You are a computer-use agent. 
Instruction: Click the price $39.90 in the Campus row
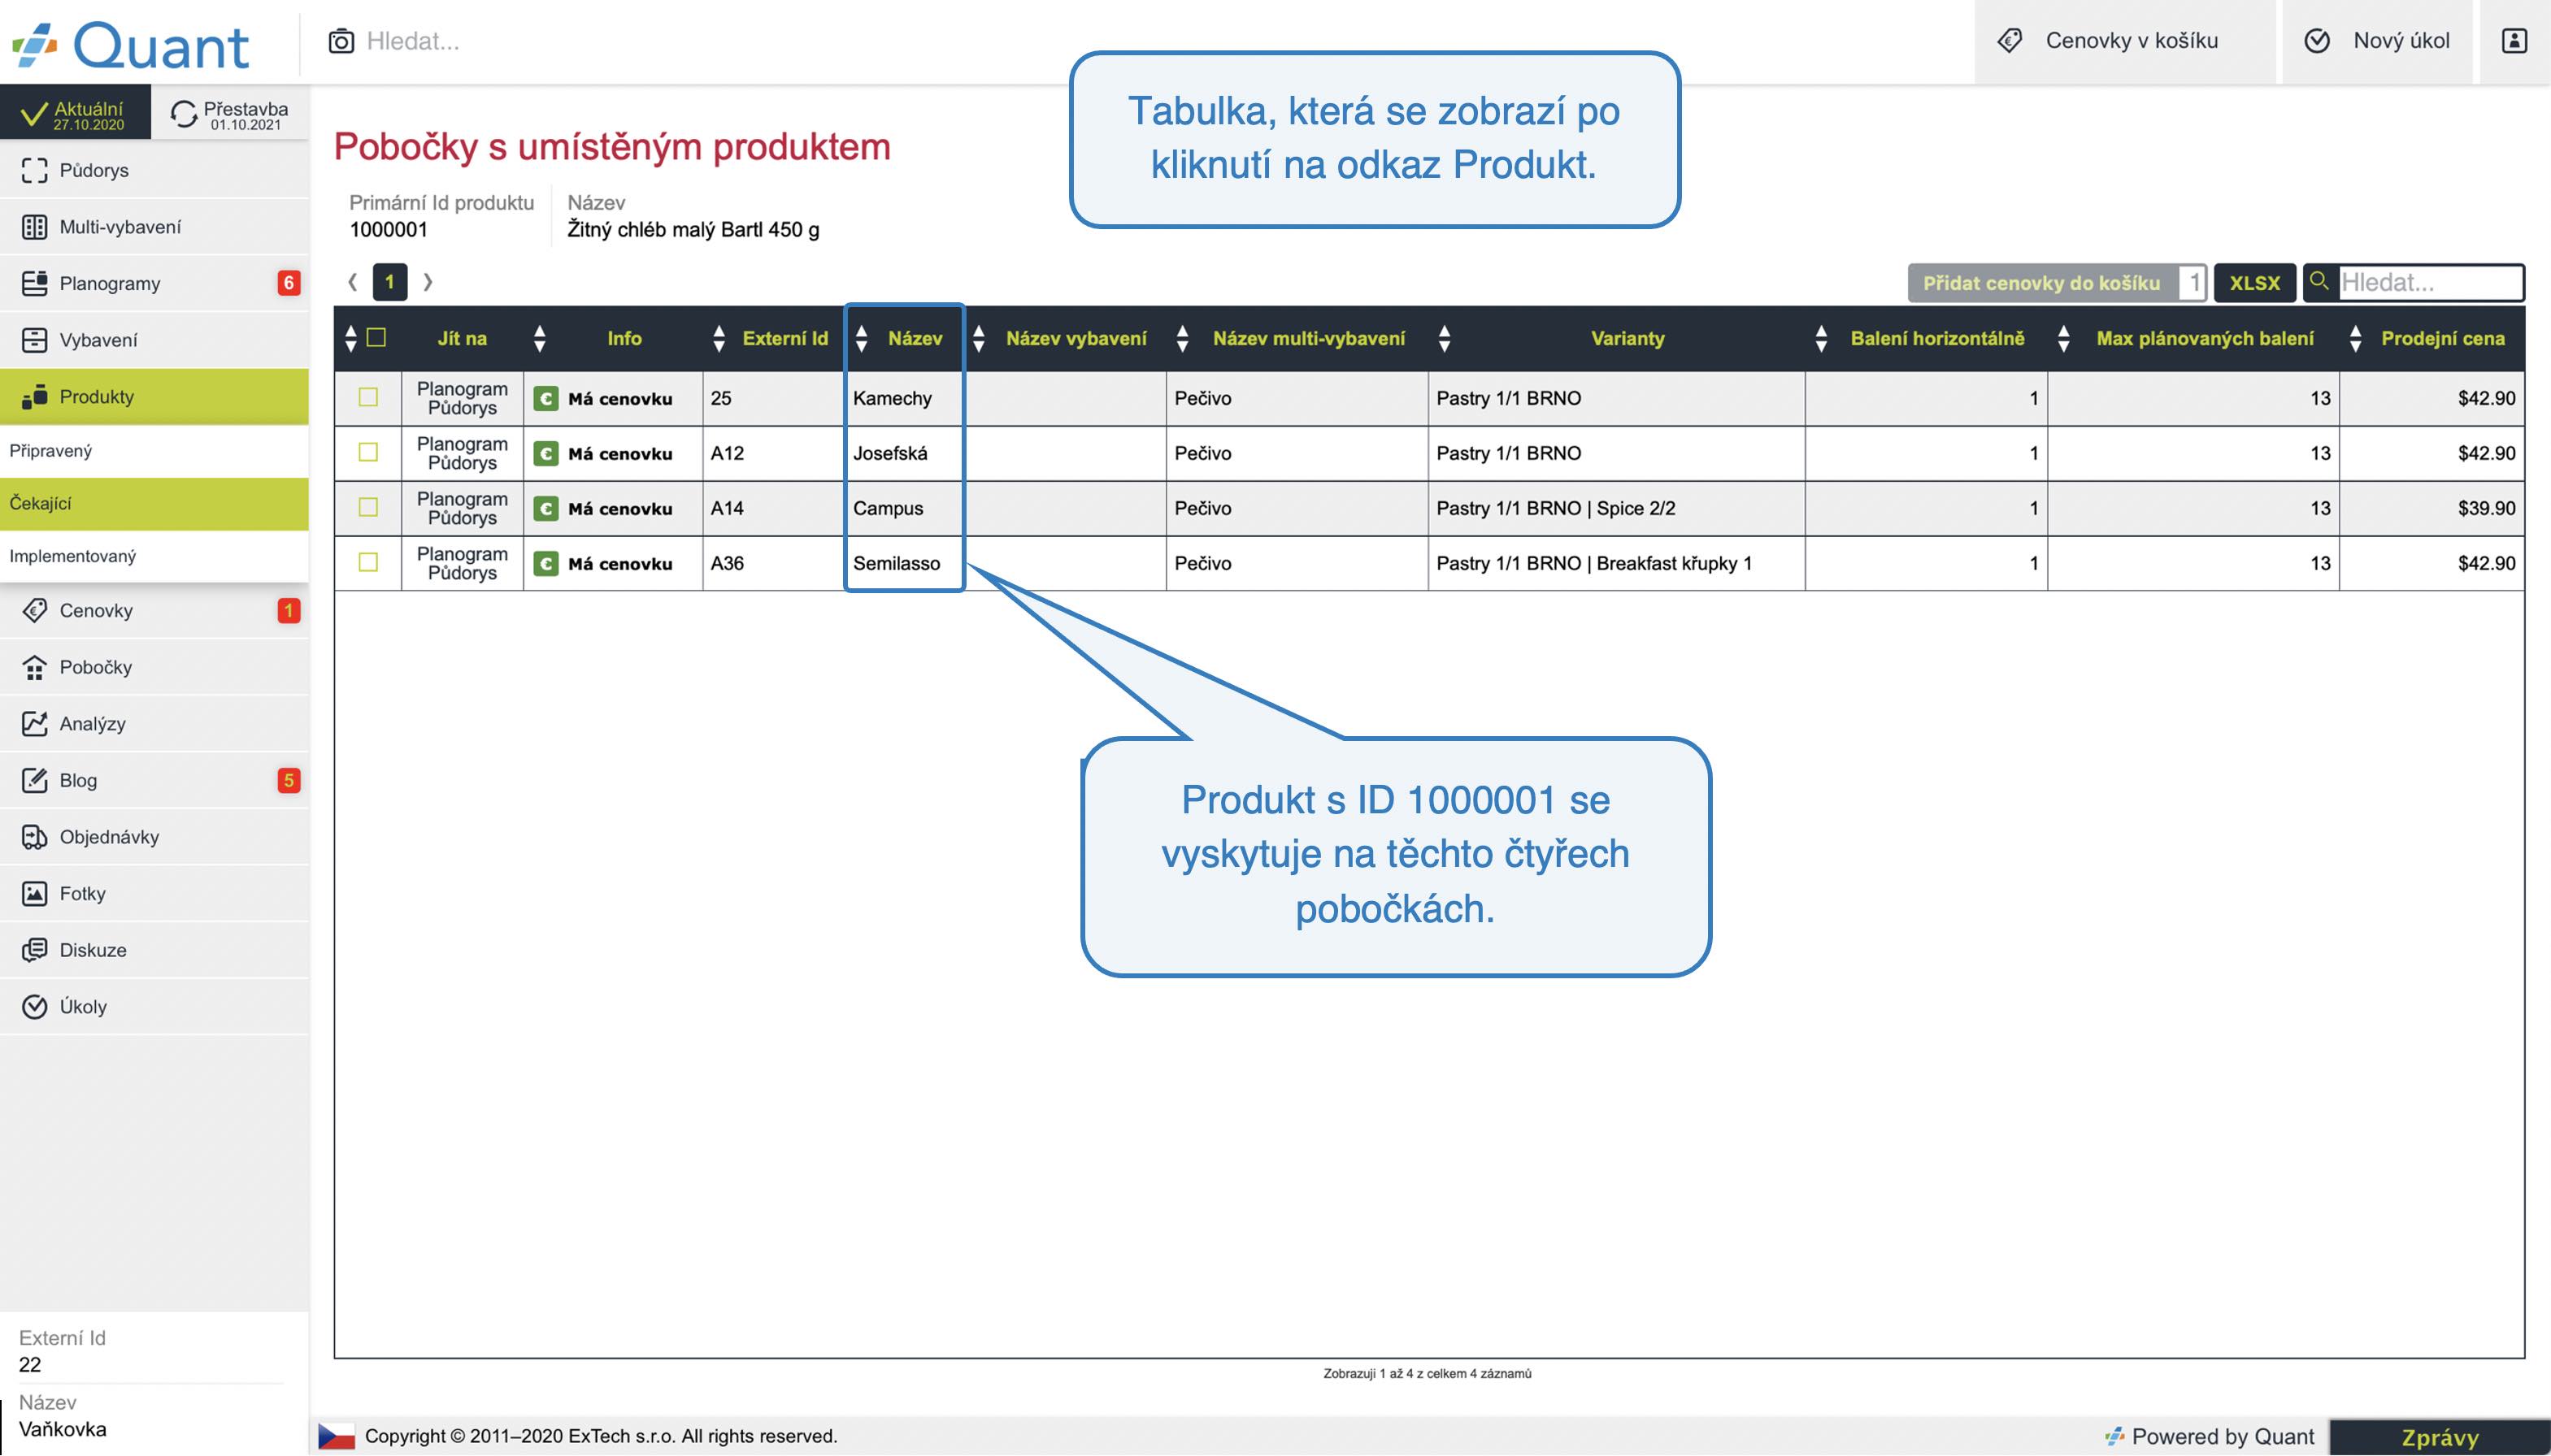pos(2486,508)
